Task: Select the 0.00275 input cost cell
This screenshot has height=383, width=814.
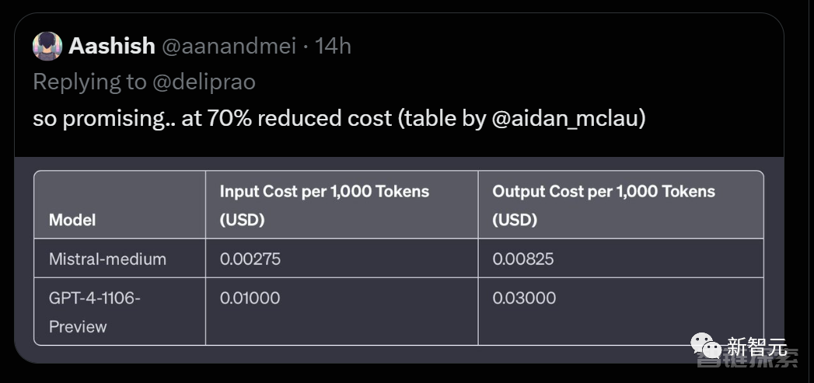Action: click(250, 259)
